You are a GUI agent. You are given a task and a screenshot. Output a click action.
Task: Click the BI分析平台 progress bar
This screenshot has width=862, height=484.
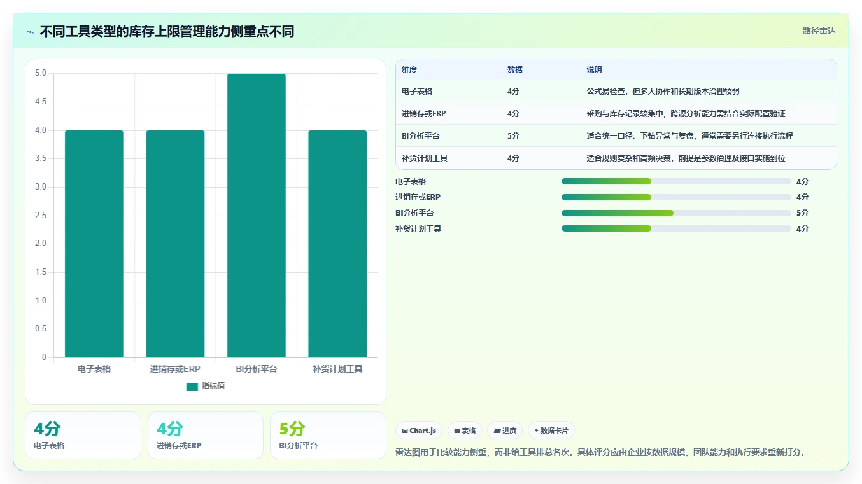676,213
